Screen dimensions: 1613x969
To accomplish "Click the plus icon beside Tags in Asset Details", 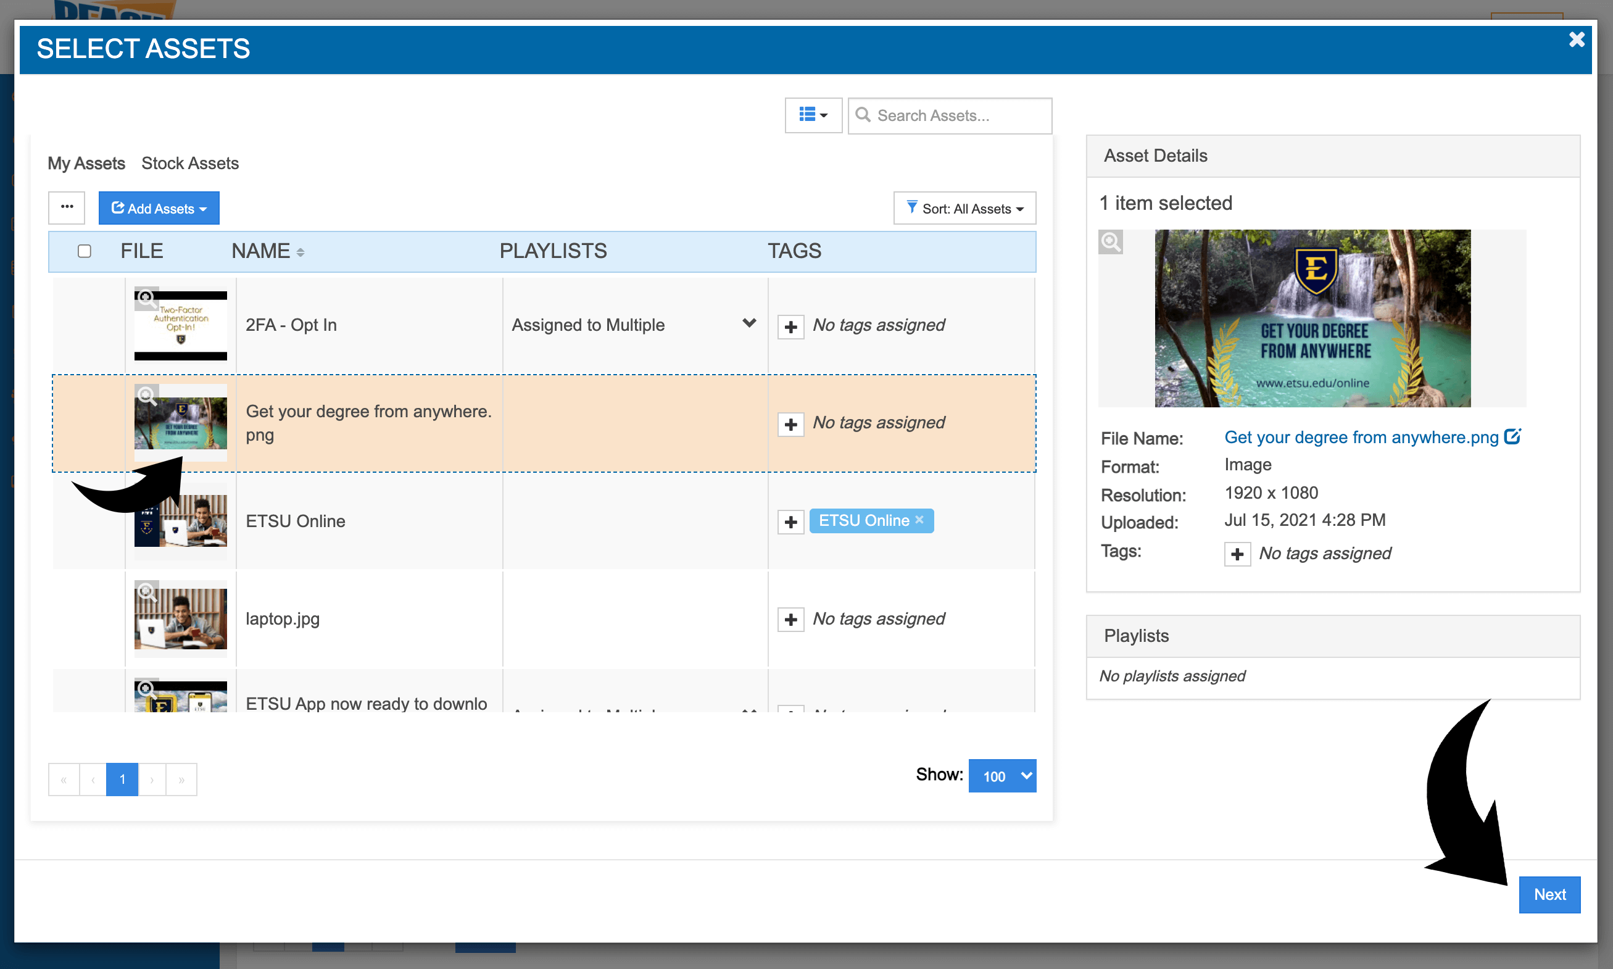I will (1237, 554).
